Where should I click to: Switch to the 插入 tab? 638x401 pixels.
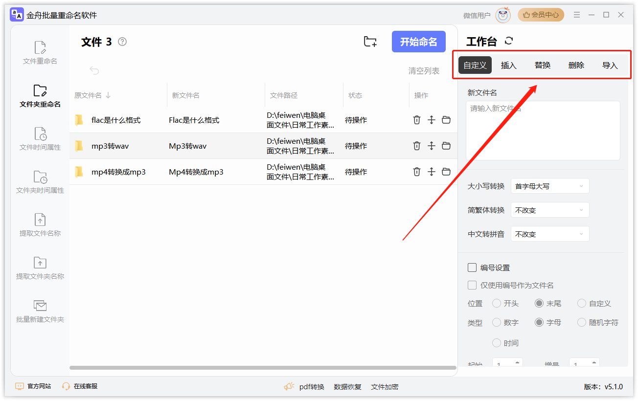coord(508,65)
